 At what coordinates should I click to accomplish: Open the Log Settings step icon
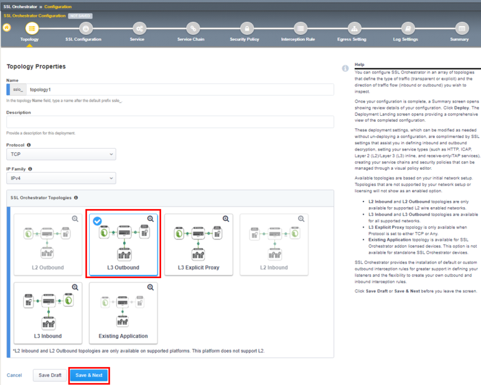click(x=408, y=29)
